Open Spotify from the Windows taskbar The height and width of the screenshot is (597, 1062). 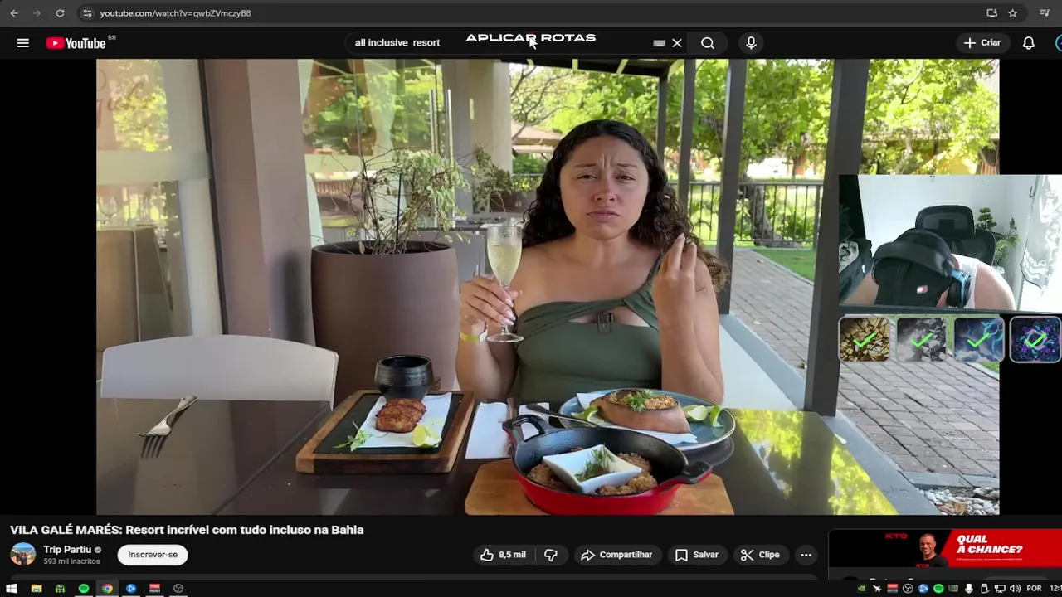[84, 589]
